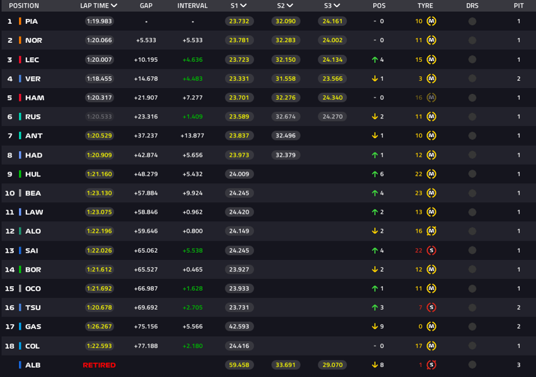
Task: Click LEC's red team color bar
Action: pyautogui.click(x=20, y=59)
